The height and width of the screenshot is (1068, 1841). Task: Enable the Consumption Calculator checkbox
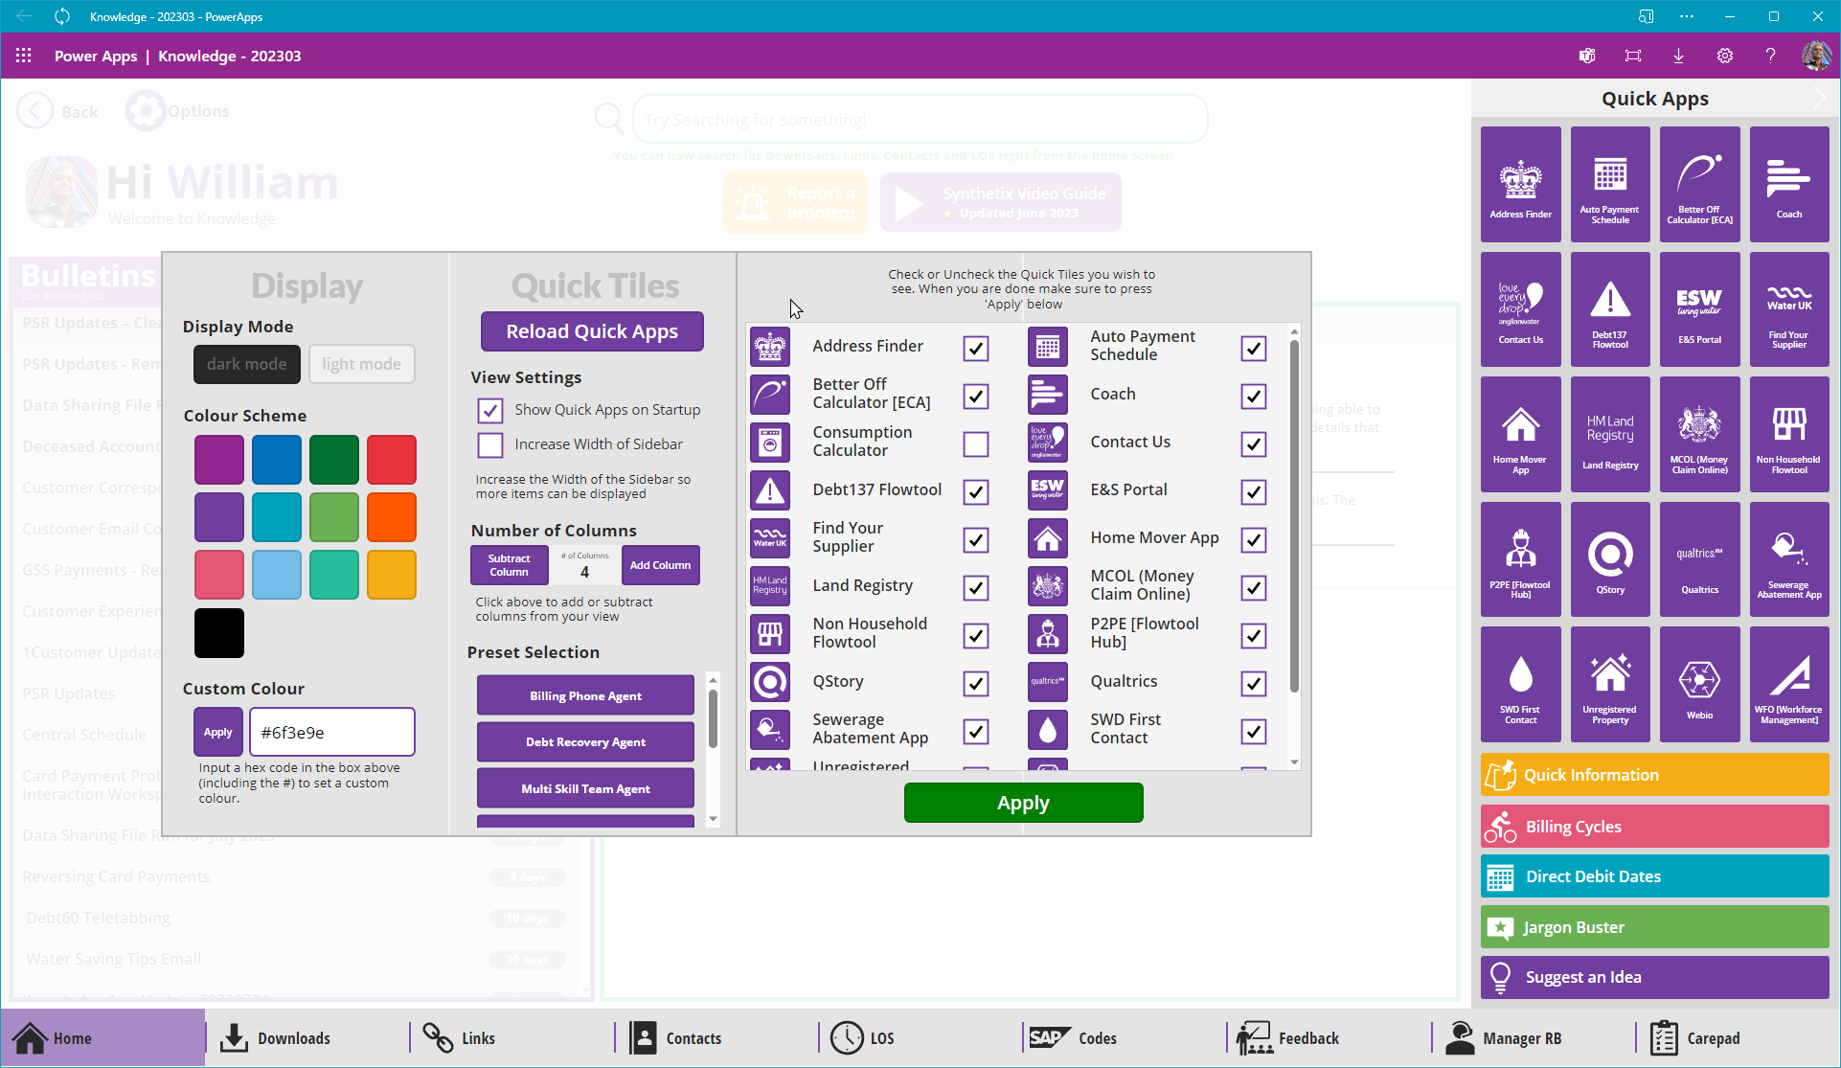click(975, 444)
